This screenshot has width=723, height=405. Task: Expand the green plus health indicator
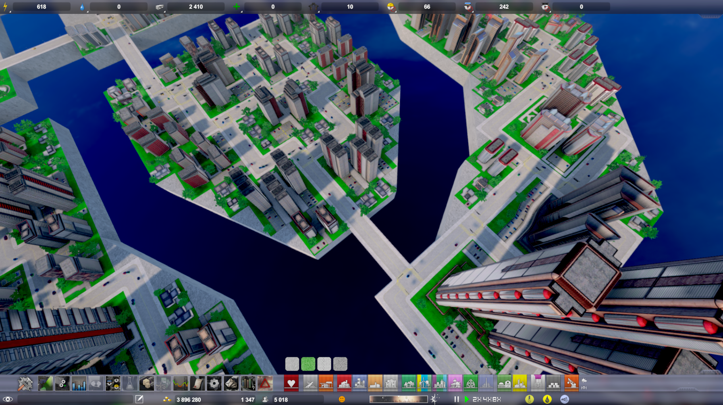pos(237,7)
